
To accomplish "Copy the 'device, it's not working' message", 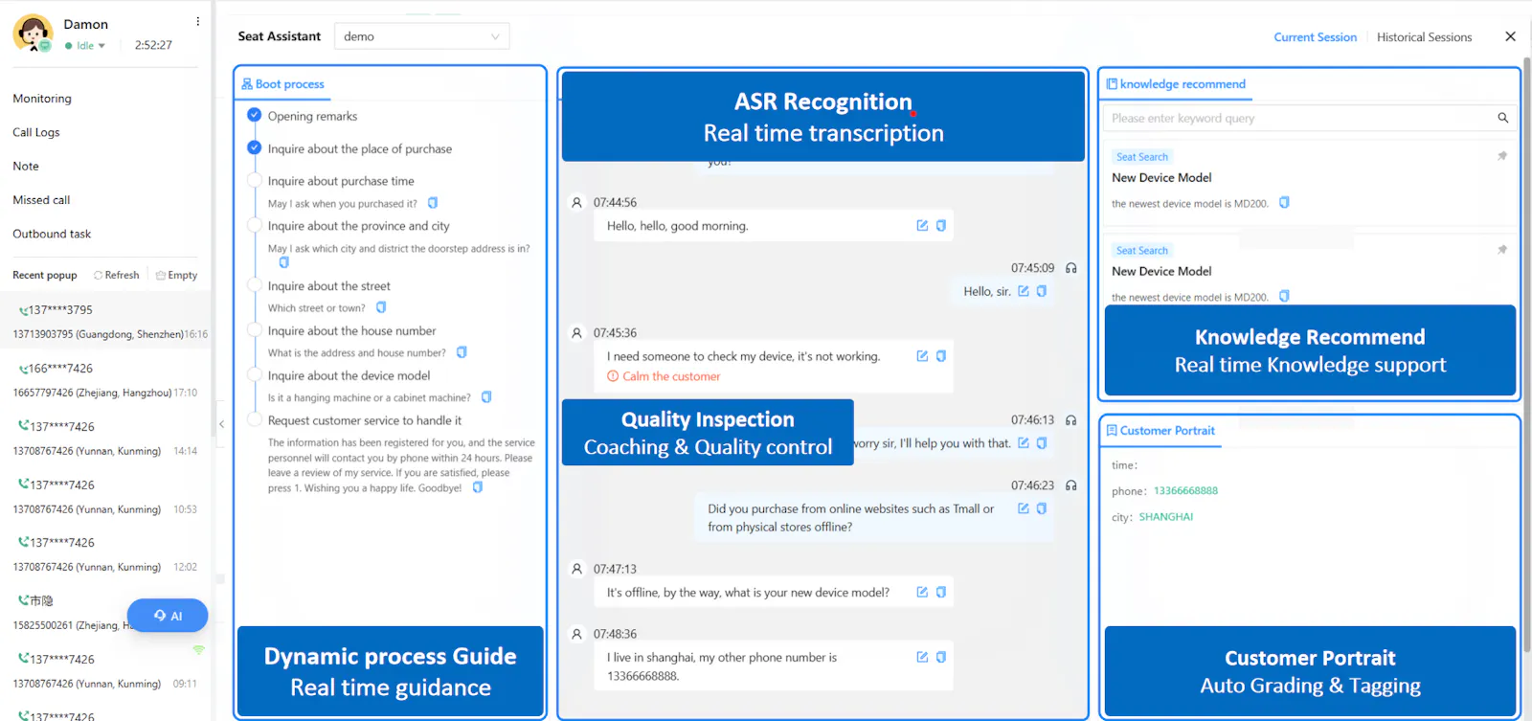I will (941, 356).
